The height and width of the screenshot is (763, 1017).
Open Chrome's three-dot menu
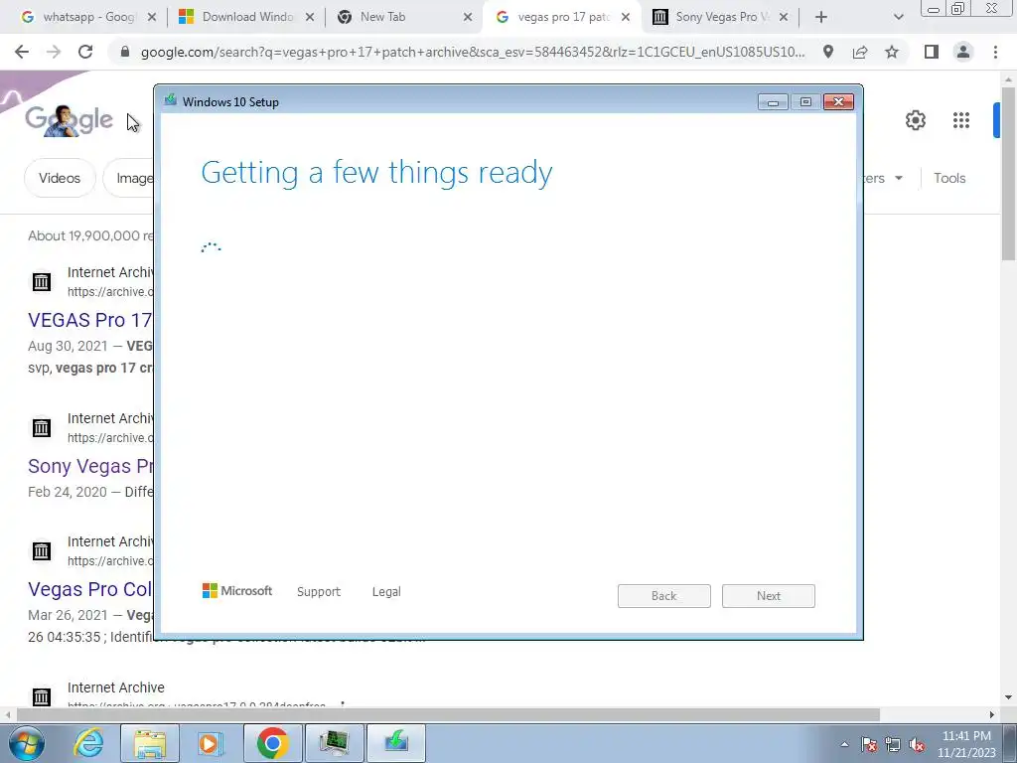(995, 52)
